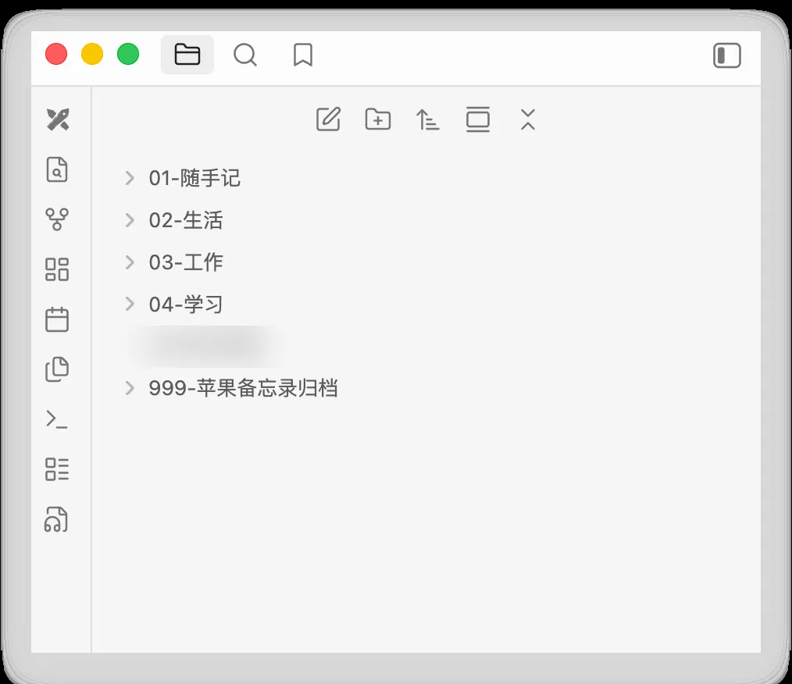Change the file sort order

point(427,119)
